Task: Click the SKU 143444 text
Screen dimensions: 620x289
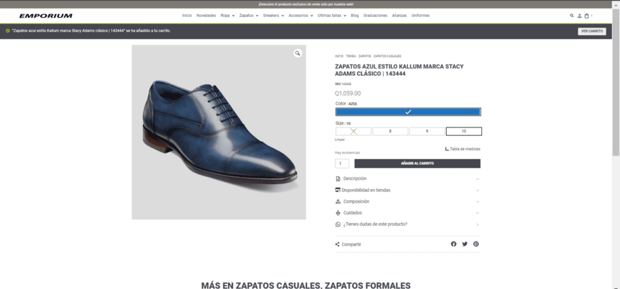Action: click(x=343, y=84)
